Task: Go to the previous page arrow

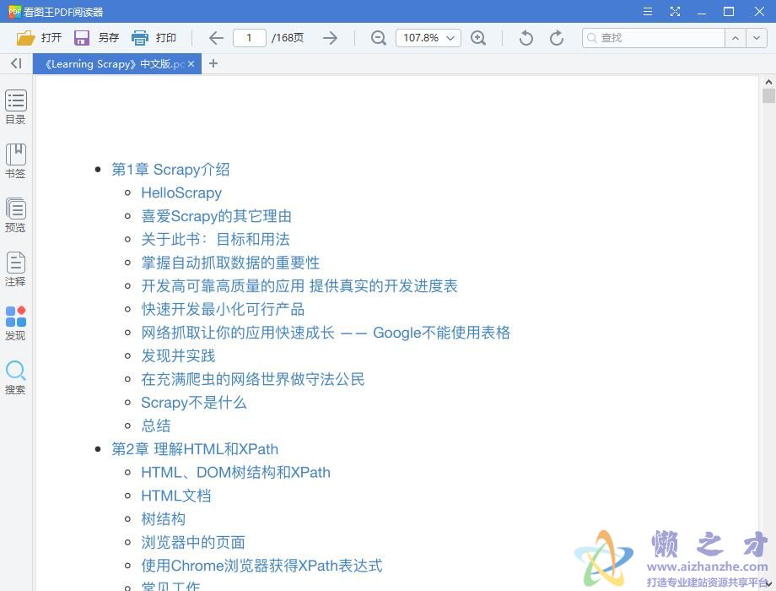Action: [216, 38]
